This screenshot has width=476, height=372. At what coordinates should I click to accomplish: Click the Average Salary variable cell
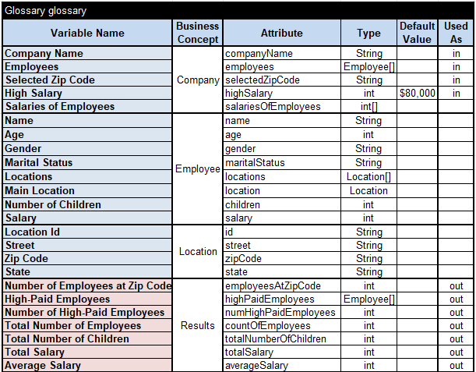87,366
